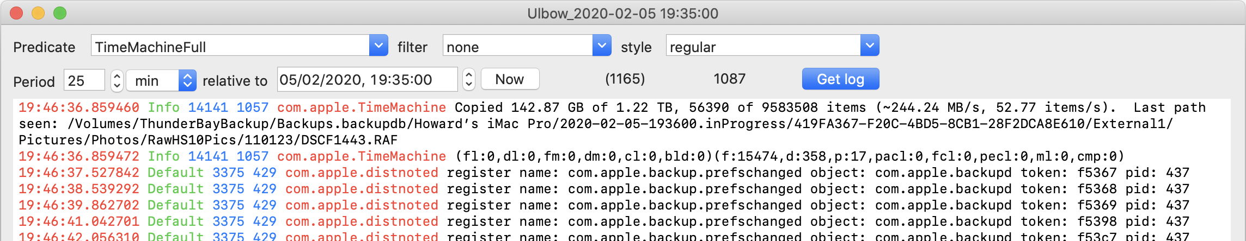The width and height of the screenshot is (1246, 241).
Task: Click the Period number stepper arrows
Action: click(117, 80)
